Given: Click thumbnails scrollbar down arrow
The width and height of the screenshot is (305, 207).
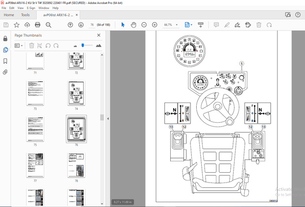Looking at the screenshot, I should (102, 204).
